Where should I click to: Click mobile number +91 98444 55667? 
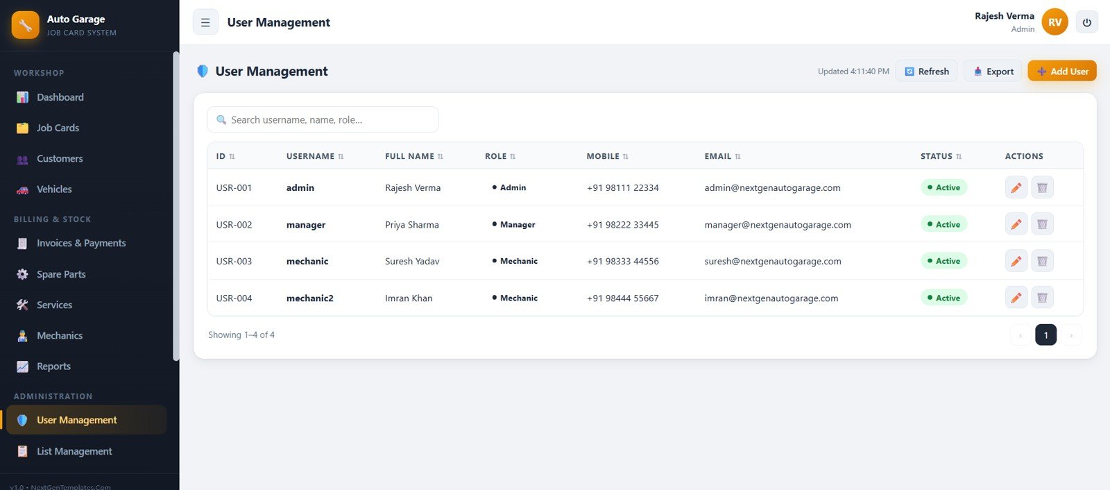point(622,298)
